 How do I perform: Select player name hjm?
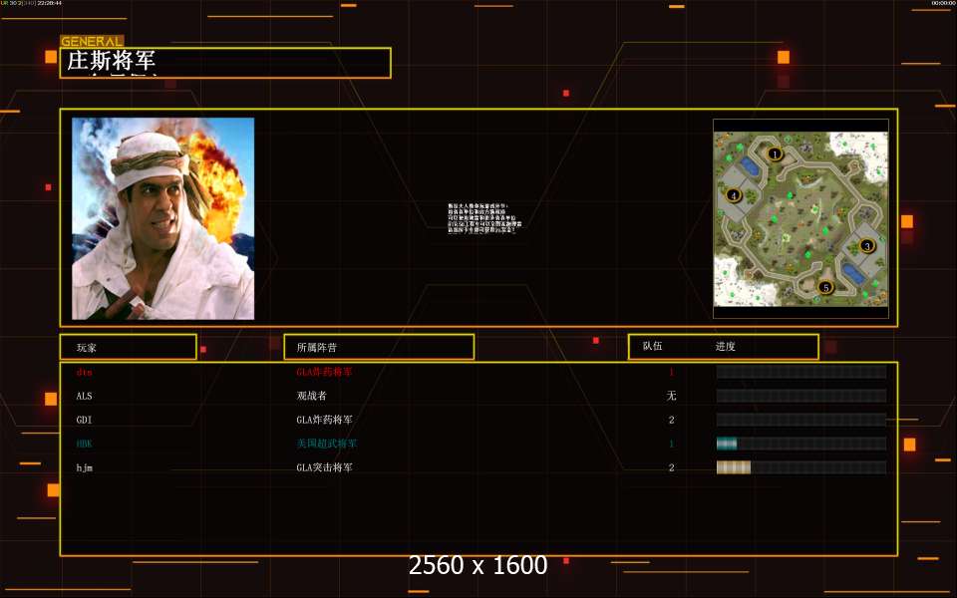tap(84, 468)
